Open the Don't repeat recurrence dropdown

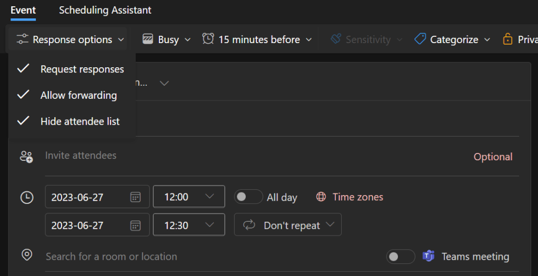288,225
